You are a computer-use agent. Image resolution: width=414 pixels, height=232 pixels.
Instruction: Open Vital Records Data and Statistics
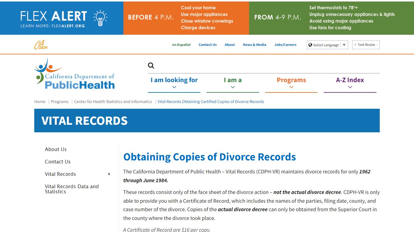[x=72, y=189]
